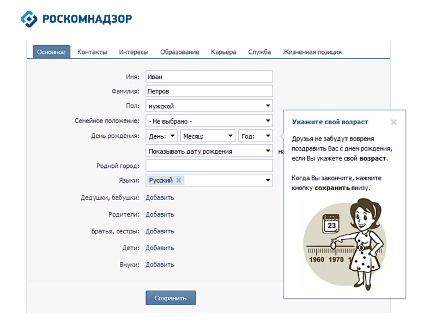
Task: Open the Год birthday dropdown
Action: 255,136
